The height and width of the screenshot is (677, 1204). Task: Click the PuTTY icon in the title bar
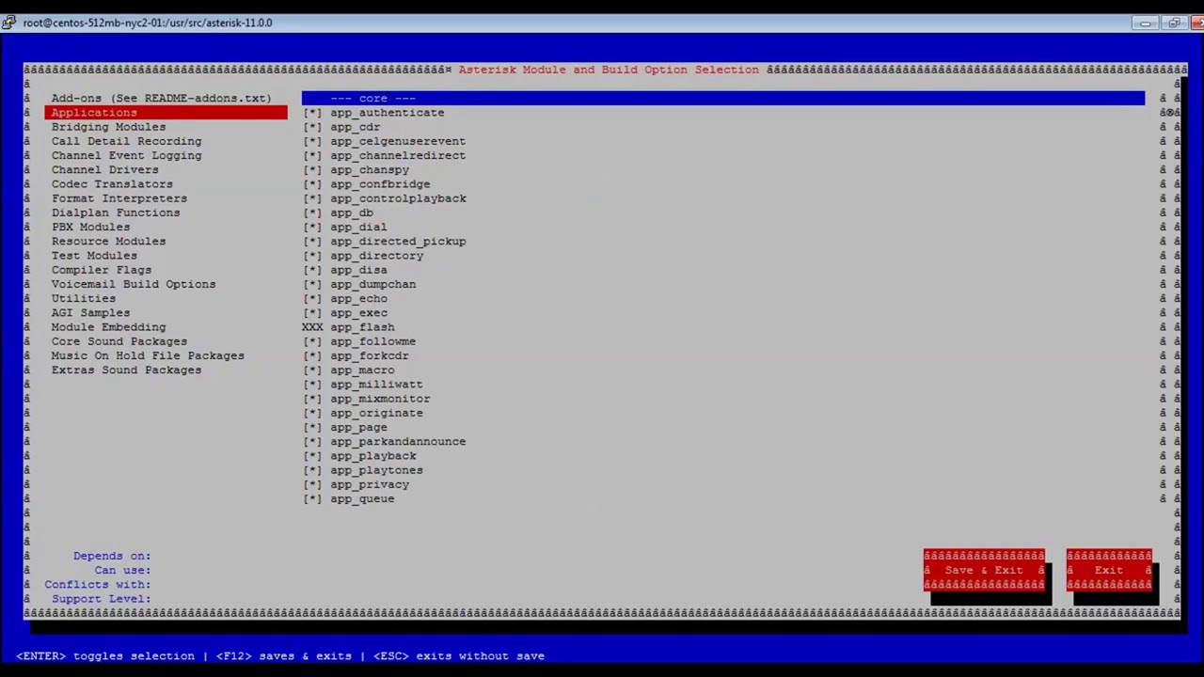[x=8, y=23]
